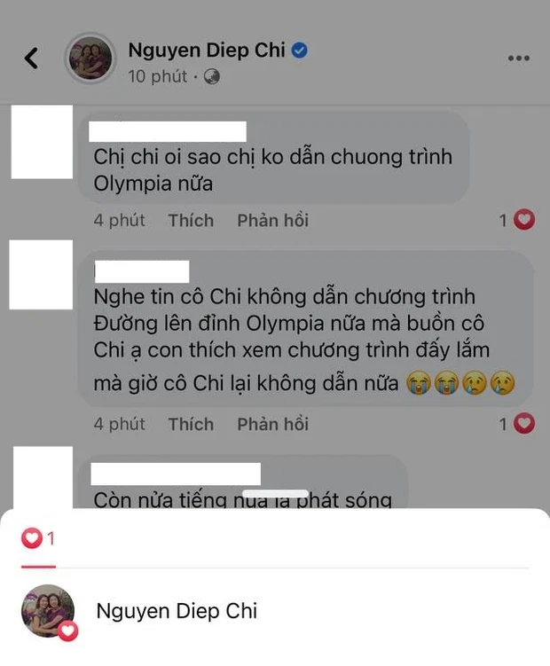Reply to the first comment via Phản hồi
This screenshot has height=666, width=550.
tap(273, 221)
